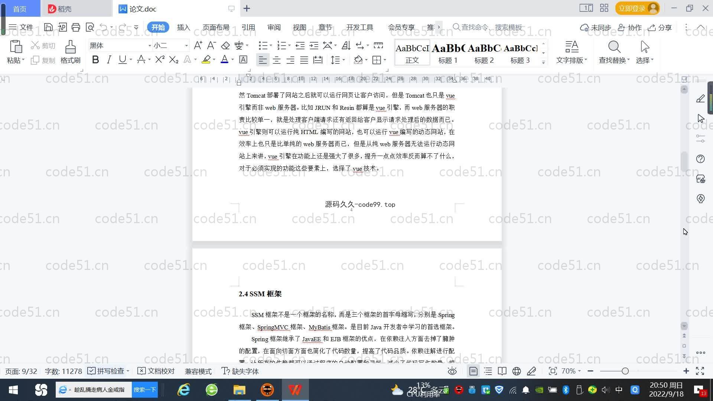Image resolution: width=713 pixels, height=401 pixels.
Task: Align text left
Action: 263,60
